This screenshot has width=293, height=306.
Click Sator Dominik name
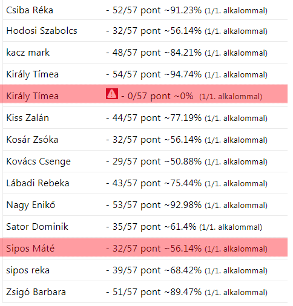(x=37, y=227)
